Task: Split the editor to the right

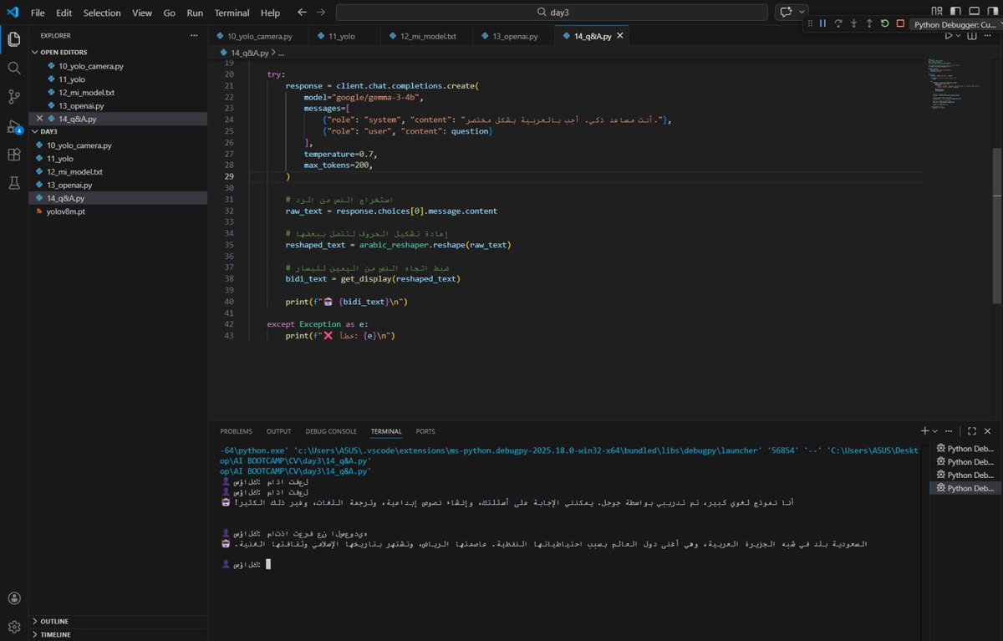Action: point(971,36)
